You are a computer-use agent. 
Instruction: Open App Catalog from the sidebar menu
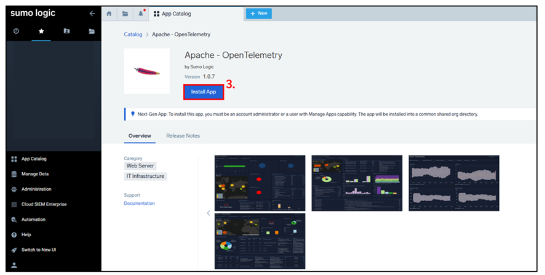(x=34, y=159)
